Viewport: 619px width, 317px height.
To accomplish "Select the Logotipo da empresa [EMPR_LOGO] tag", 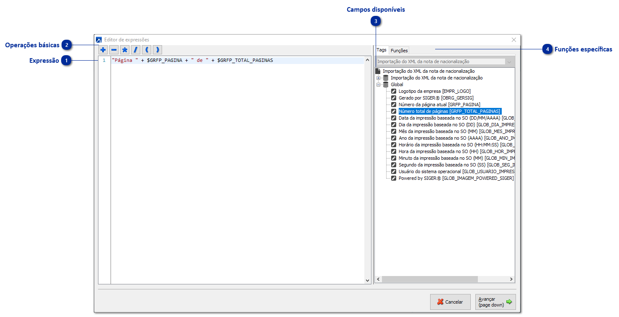I will [435, 91].
